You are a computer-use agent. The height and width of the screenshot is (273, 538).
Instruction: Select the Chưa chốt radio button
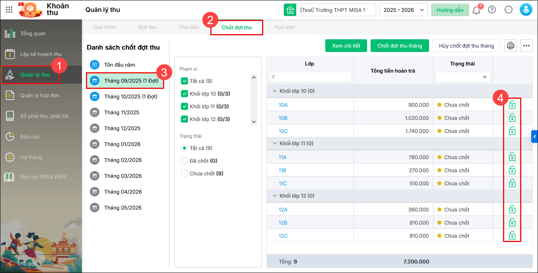184,173
